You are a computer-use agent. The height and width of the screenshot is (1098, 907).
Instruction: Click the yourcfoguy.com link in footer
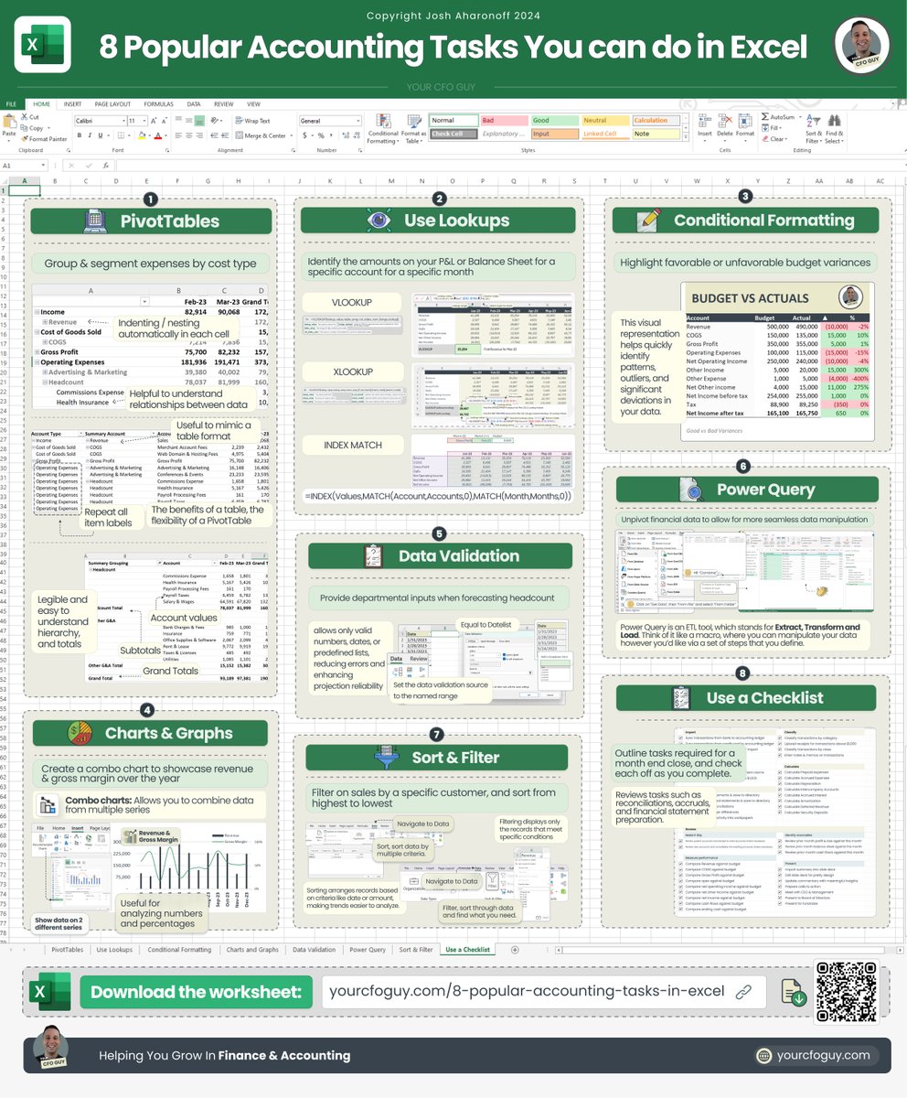[824, 1055]
